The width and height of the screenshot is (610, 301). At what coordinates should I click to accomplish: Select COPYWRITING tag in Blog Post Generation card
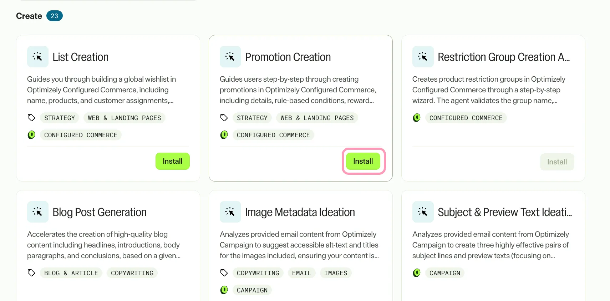(x=132, y=273)
